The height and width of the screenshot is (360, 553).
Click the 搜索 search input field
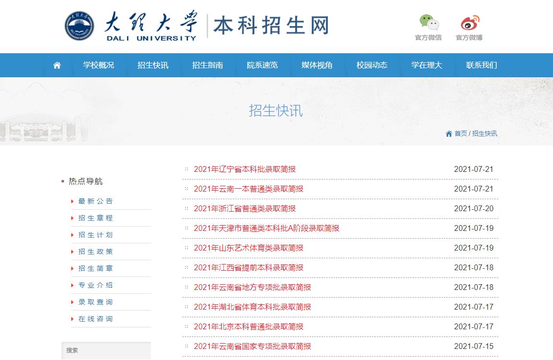click(x=106, y=350)
